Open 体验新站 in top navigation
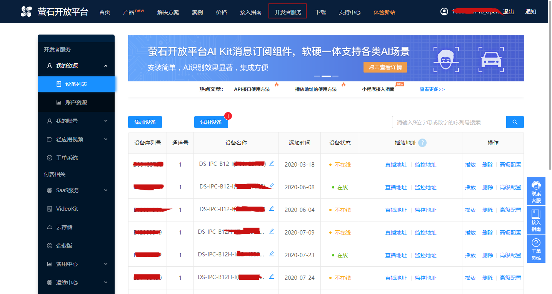Screen dimensions: 552x294 pos(384,12)
